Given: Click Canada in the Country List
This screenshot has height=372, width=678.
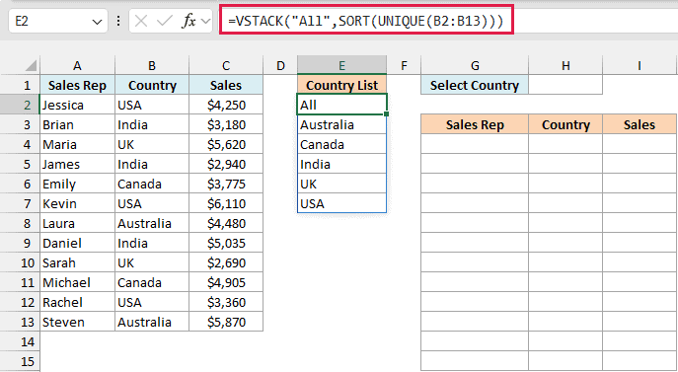Looking at the screenshot, I should point(341,144).
